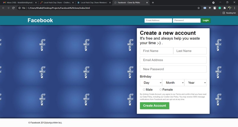Click the browser Forward arrow
238x127 pixels.
click(x=8, y=8)
